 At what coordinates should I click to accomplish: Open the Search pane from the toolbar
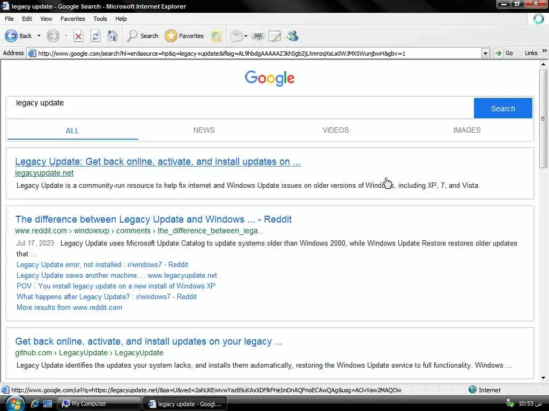(x=143, y=36)
